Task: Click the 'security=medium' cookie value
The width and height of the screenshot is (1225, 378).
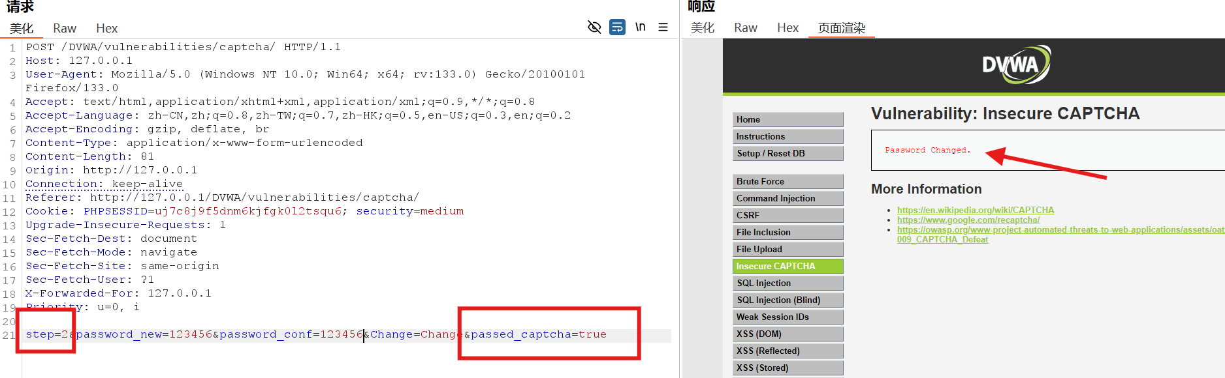Action: pyautogui.click(x=409, y=211)
